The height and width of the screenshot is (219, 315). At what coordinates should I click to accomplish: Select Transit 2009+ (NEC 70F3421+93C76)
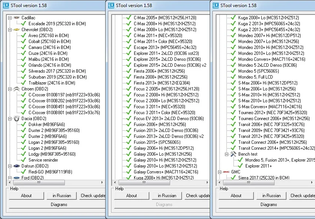coord(271,130)
